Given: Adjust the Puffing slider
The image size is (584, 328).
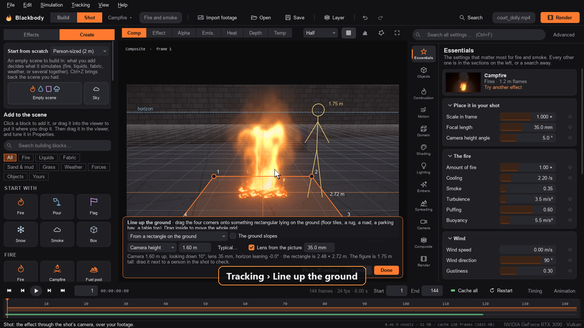Looking at the screenshot, I should (x=527, y=210).
